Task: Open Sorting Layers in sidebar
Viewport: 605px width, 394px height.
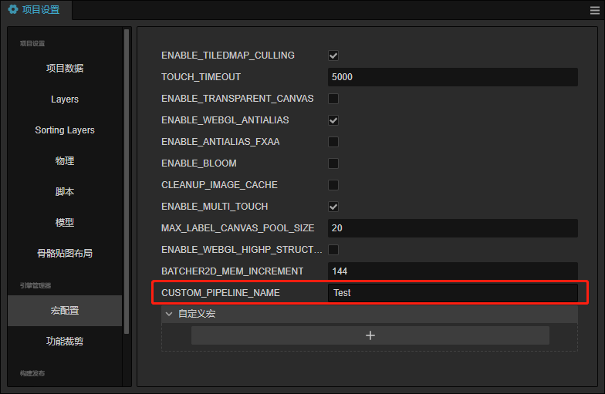Action: point(65,130)
